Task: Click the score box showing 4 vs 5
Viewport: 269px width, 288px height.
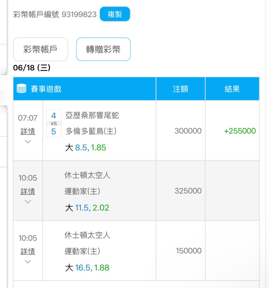Action: pyautogui.click(x=54, y=123)
